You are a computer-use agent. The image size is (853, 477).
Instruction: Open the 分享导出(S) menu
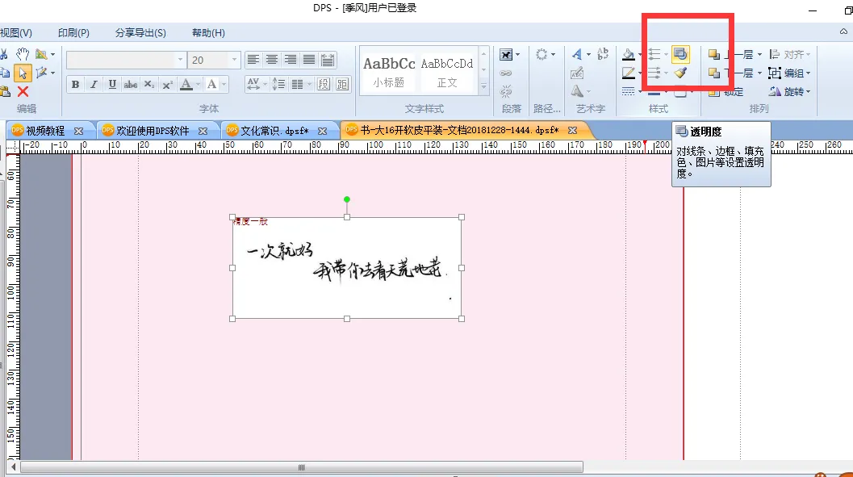tap(140, 32)
